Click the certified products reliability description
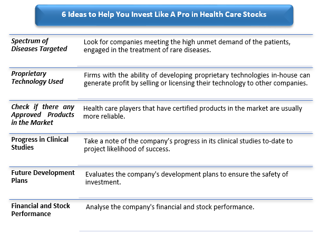The height and width of the screenshot is (234, 330). [192, 112]
